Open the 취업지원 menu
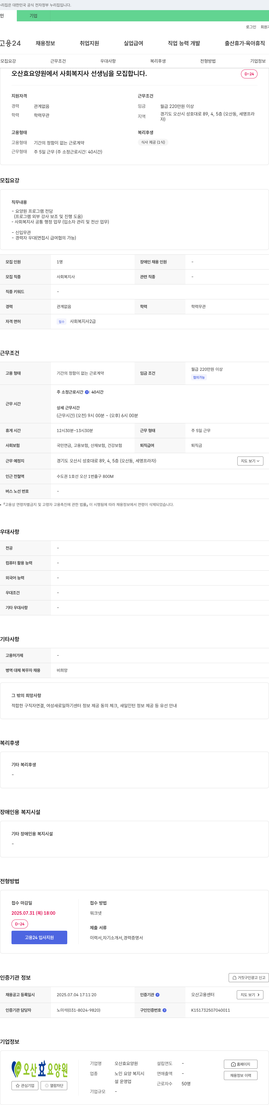Viewport: 269px width, 1105px height. coord(89,43)
